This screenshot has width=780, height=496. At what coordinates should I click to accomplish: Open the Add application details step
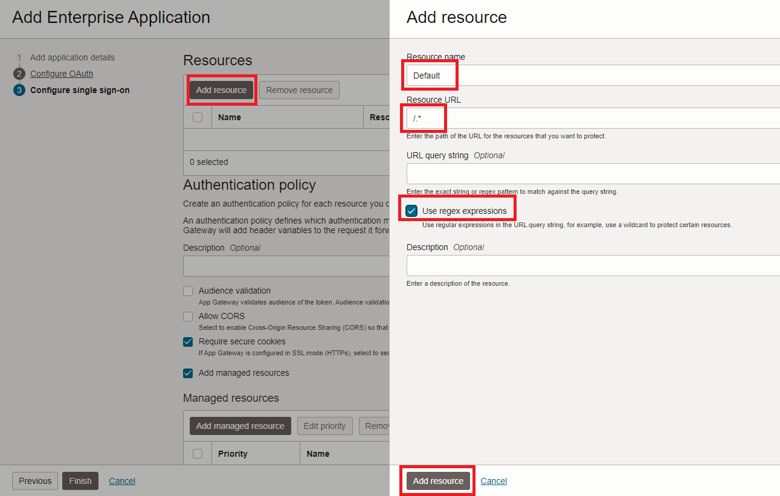pyautogui.click(x=73, y=57)
